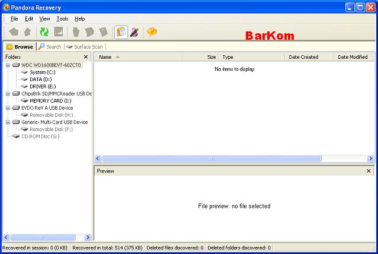Image resolution: width=378 pixels, height=254 pixels.
Task: Click 'Deleted folders discovered: 0' status
Action: point(239,247)
